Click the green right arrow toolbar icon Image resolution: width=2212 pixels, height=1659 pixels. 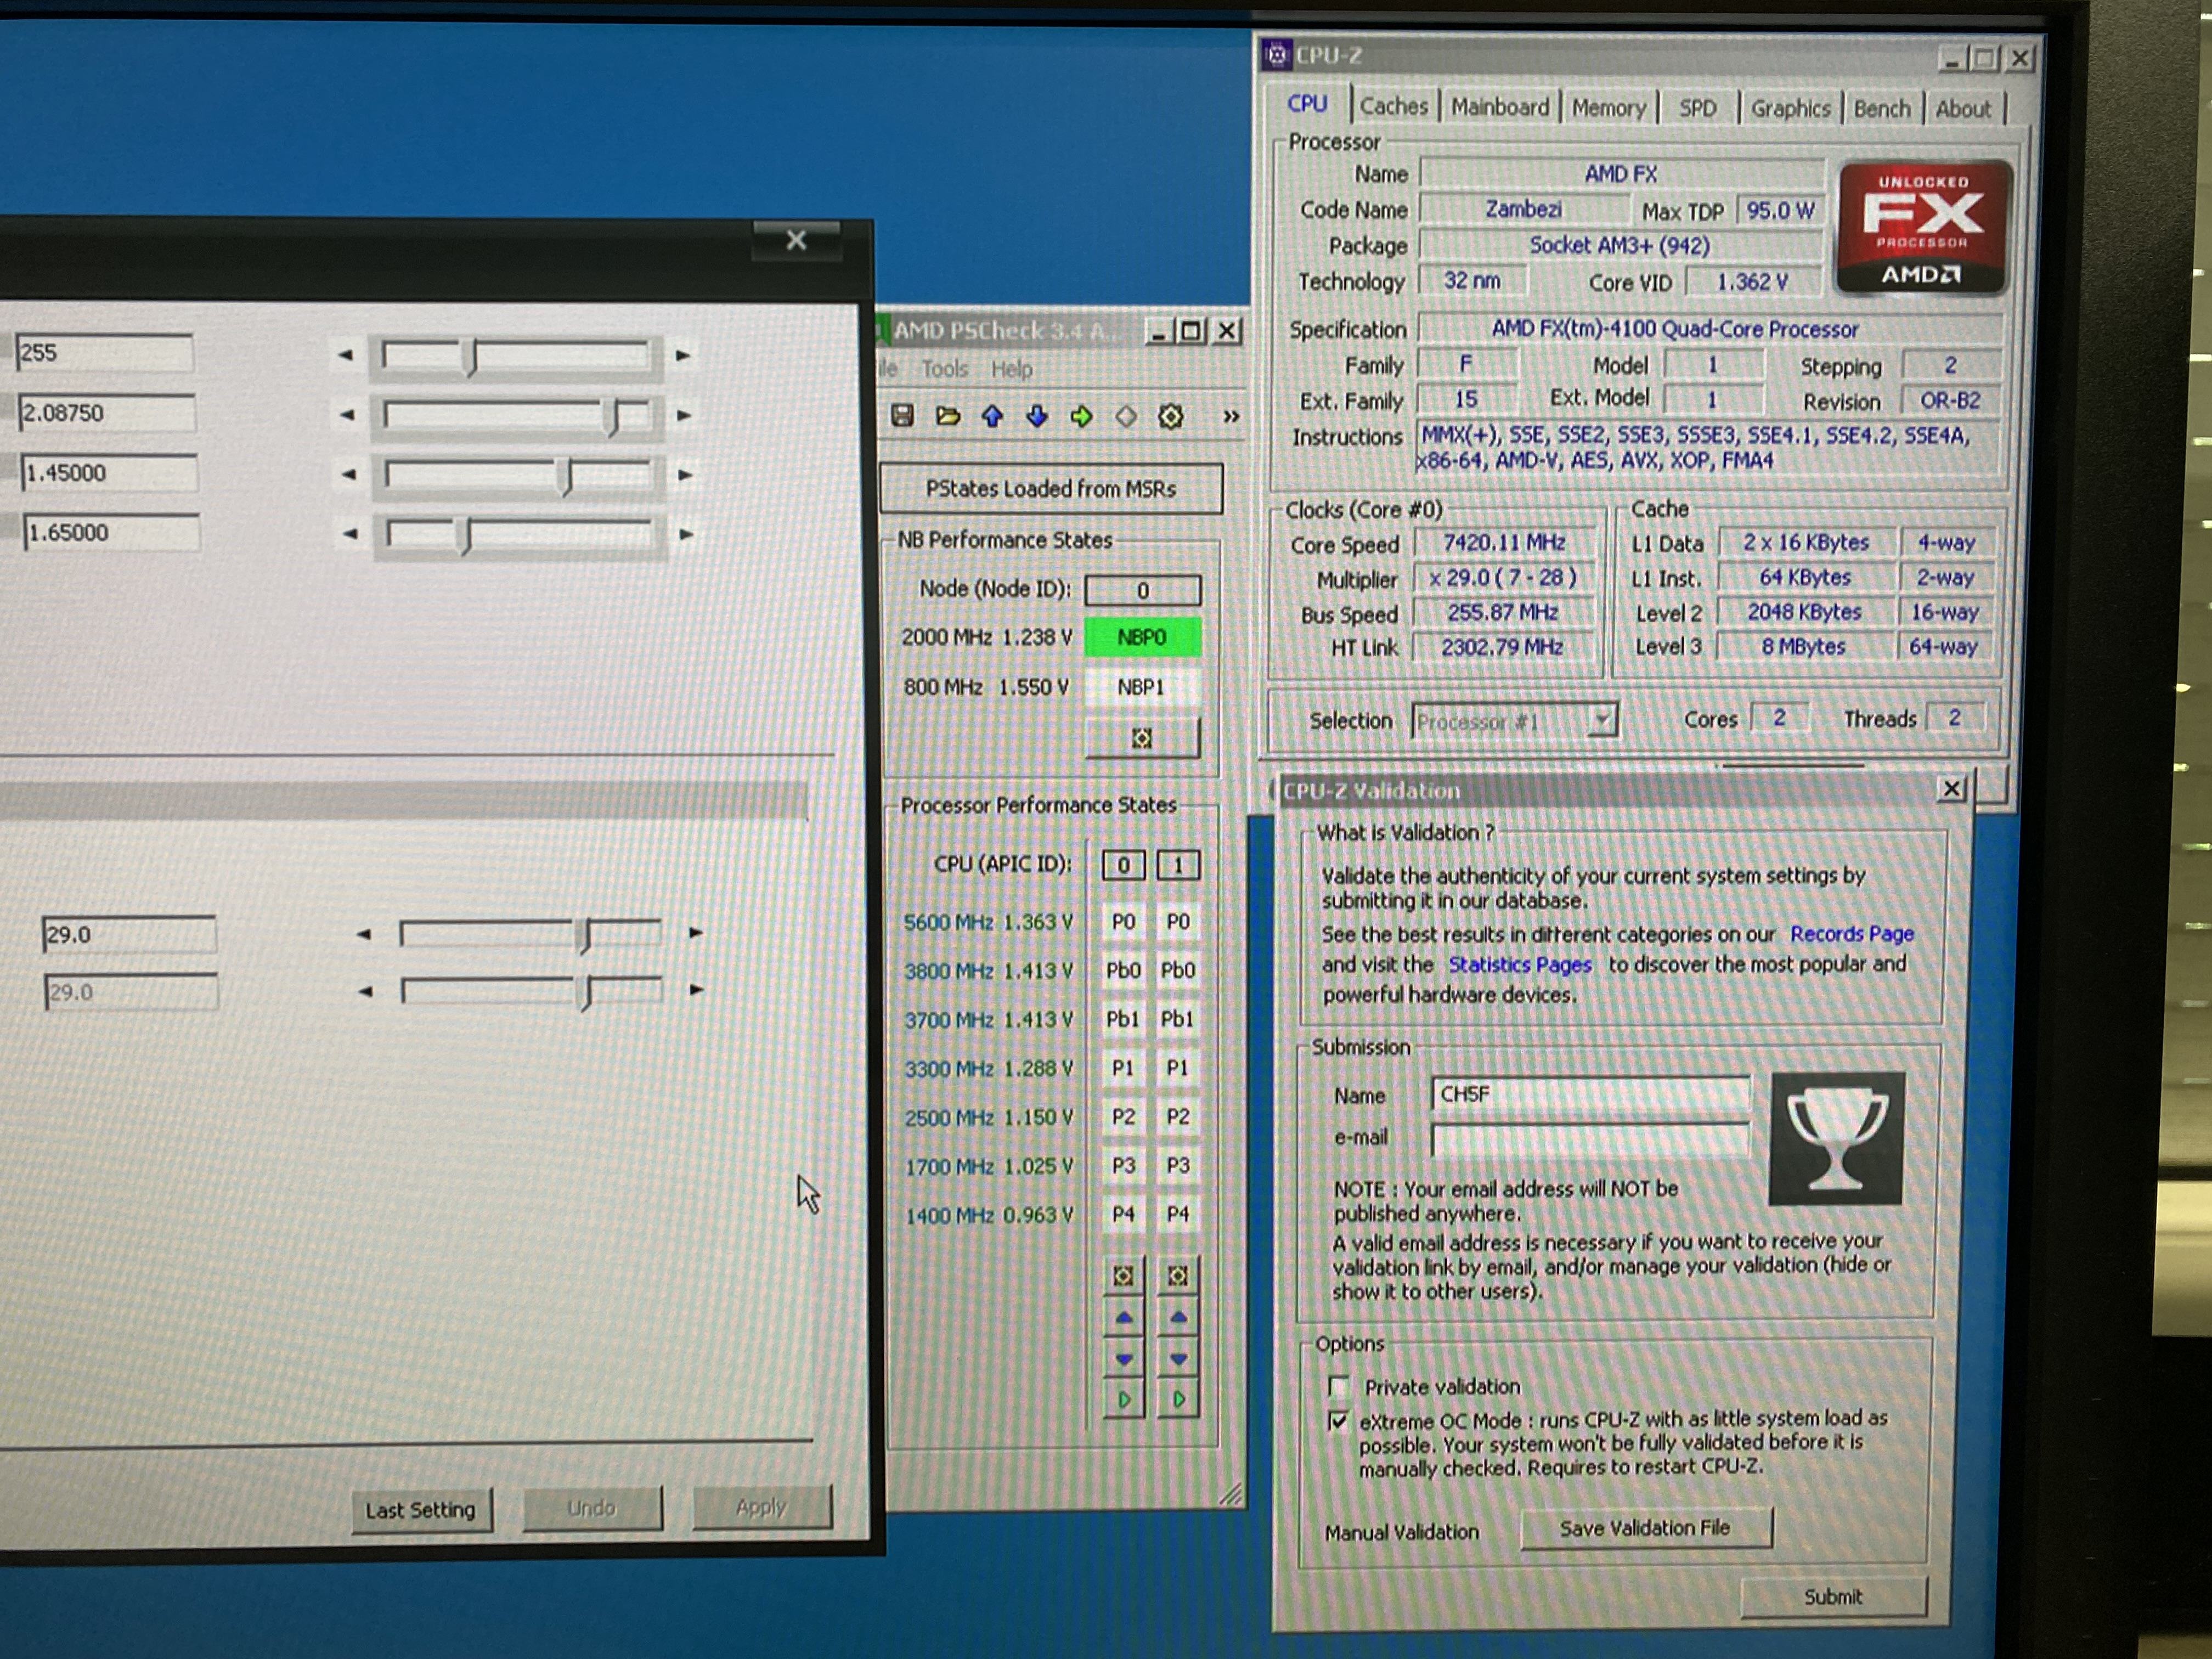click(1081, 416)
